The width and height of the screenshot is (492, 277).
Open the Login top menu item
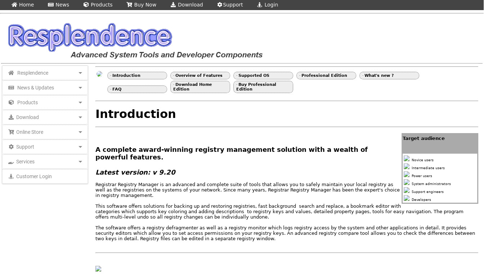[268, 5]
